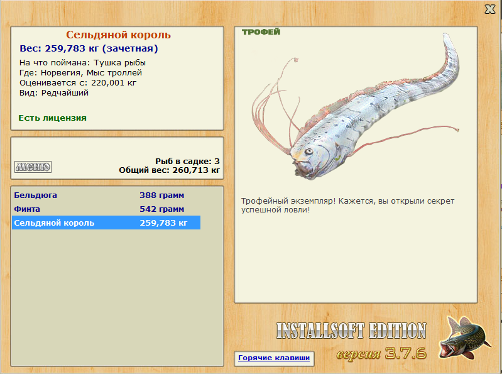This screenshot has width=502, height=374.
Task: Click the 388 грамм weight value
Action: [161, 195]
